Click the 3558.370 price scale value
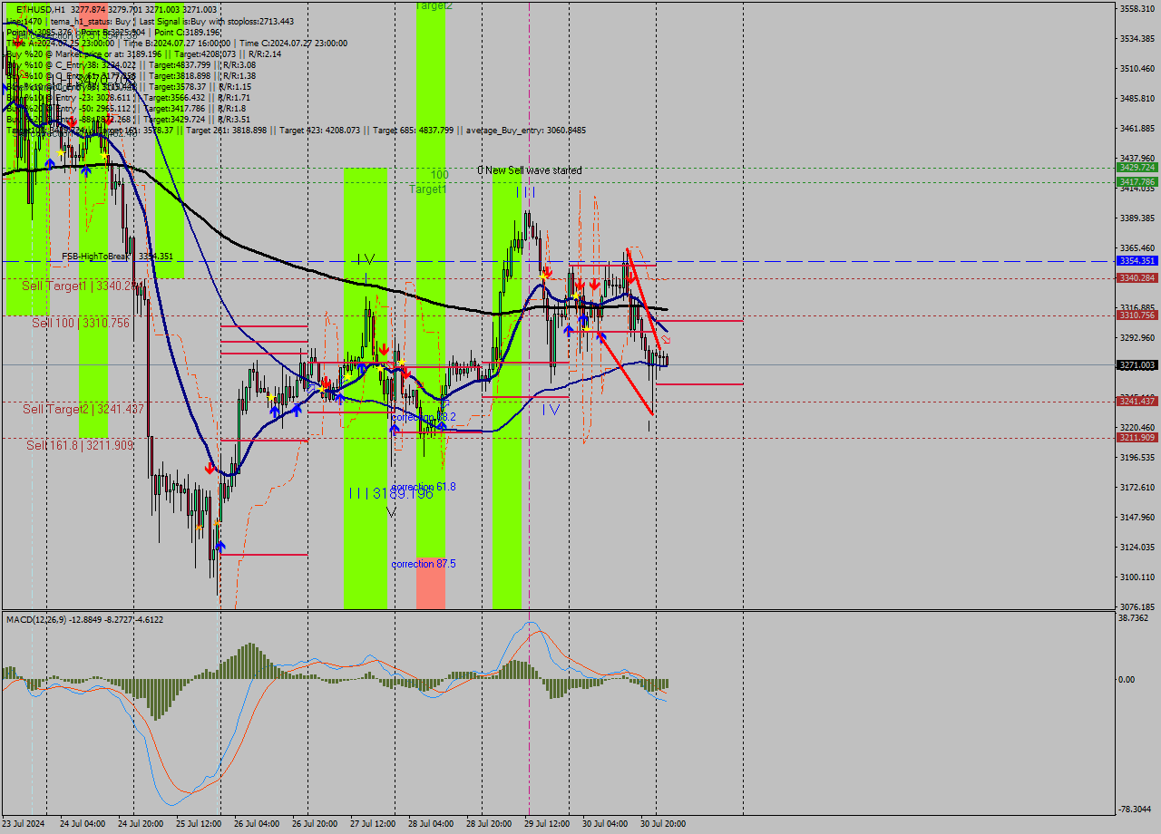The height and width of the screenshot is (834, 1161). coord(1137,8)
